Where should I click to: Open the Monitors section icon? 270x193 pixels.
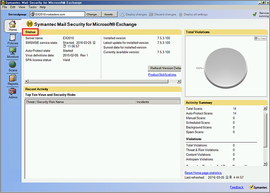13,51
